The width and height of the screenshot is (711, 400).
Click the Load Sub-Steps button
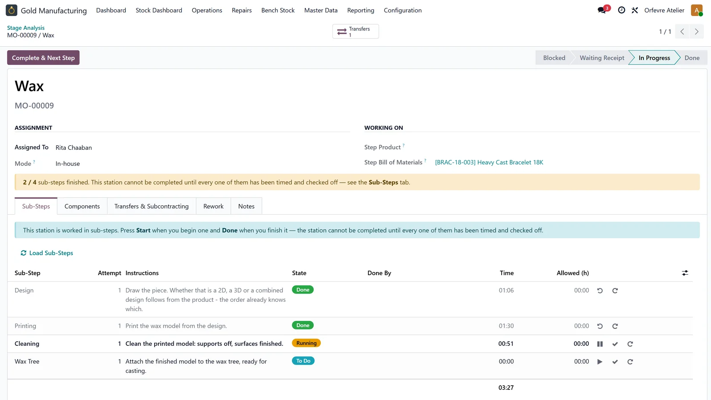point(47,253)
